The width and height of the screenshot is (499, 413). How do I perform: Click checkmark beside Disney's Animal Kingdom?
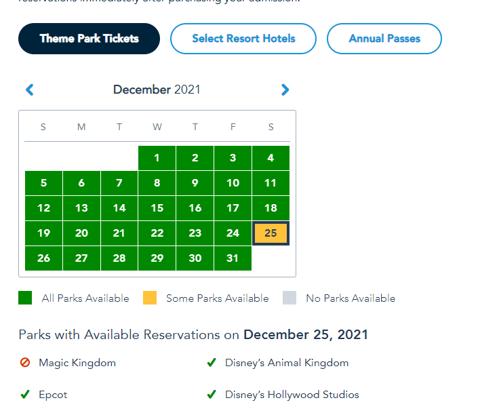tap(212, 363)
